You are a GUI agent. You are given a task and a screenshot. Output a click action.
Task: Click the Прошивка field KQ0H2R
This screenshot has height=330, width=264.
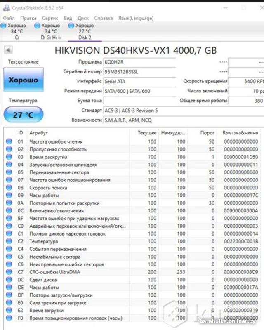(x=139, y=62)
